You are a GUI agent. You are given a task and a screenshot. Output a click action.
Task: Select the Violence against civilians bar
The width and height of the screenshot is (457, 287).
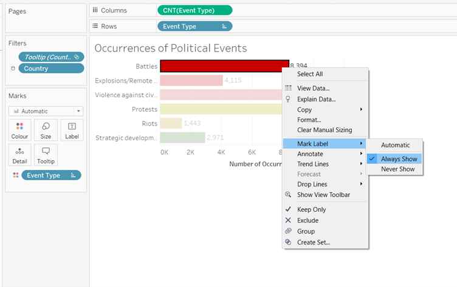click(221, 95)
